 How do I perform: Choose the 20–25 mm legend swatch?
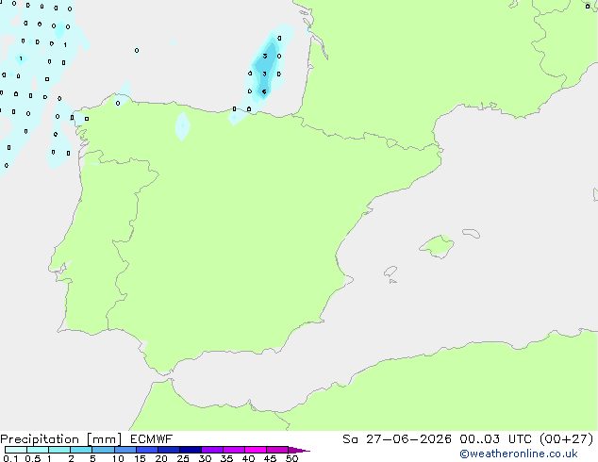168,450
